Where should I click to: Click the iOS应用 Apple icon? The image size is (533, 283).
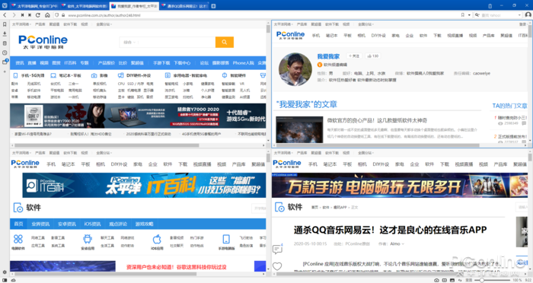point(157,239)
